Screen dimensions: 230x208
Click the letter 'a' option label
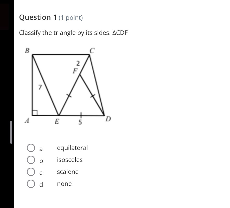[41, 149]
